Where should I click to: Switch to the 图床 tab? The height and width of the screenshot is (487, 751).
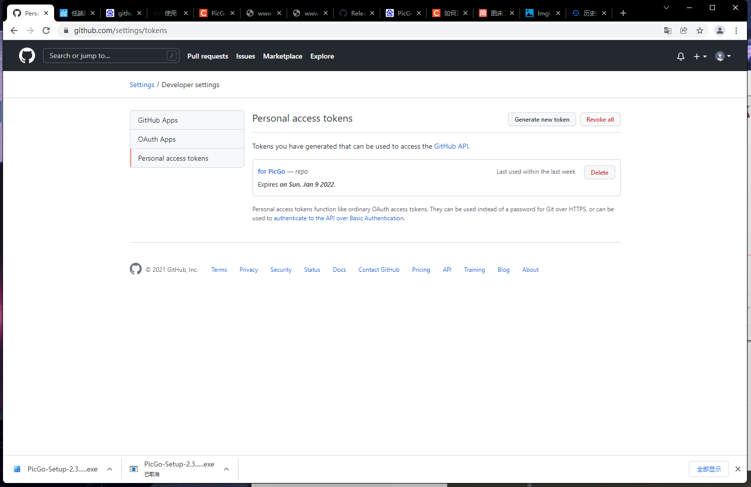tap(496, 13)
